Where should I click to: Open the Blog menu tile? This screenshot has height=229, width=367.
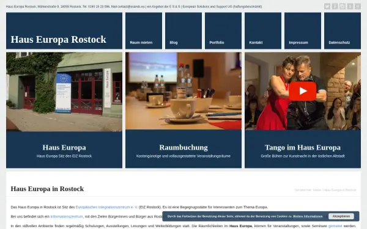183,31
